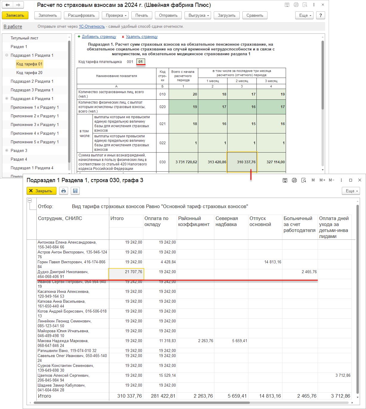Select Титульный лист in the section tree
Screen dimensions: 366x409
(24, 38)
